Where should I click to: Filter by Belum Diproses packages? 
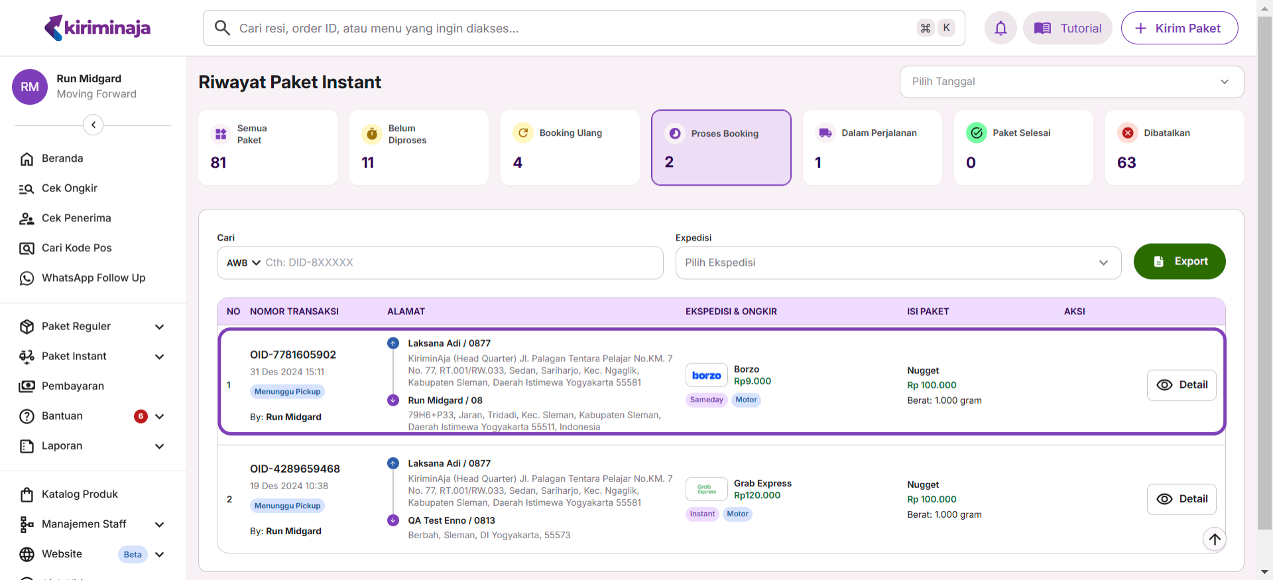(x=418, y=147)
